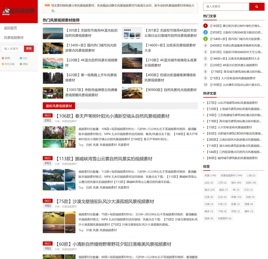The image size is (268, 259).
Task: Go to 返回首页 in sidebar
Action: 10,28
